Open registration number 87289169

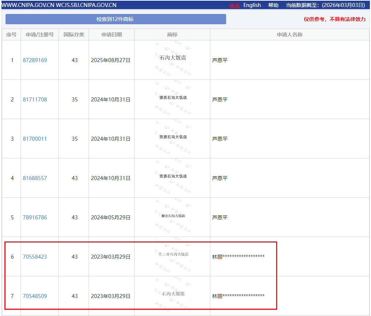[x=35, y=60]
